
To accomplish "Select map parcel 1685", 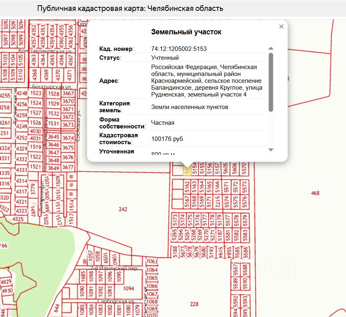I will pos(83,276).
